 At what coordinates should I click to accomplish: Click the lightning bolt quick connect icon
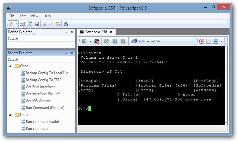[11, 24]
